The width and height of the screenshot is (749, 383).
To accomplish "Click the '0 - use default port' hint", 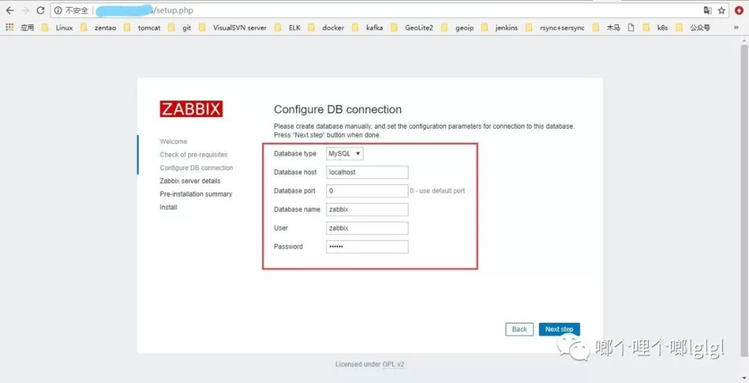I will pyautogui.click(x=438, y=190).
